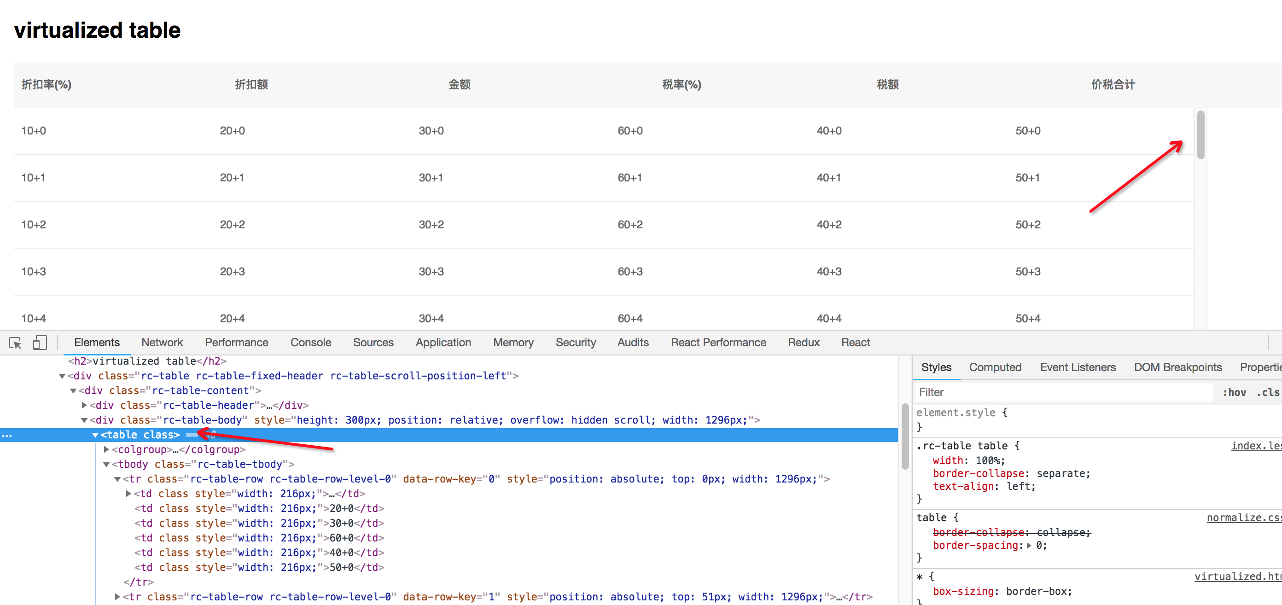Screen dimensions: 1282x605
Task: Open the three-dots menu beside selected table node
Action: pyautogui.click(x=6, y=436)
